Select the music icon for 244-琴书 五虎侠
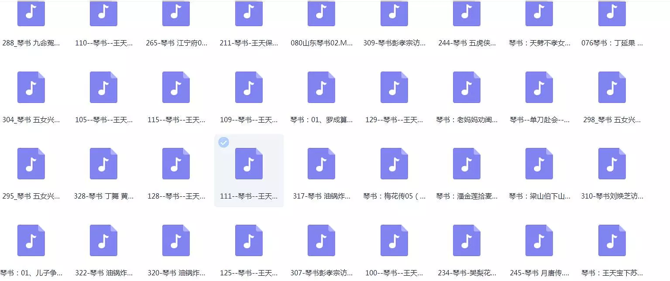Viewport: 670px width, 281px height. click(x=467, y=13)
